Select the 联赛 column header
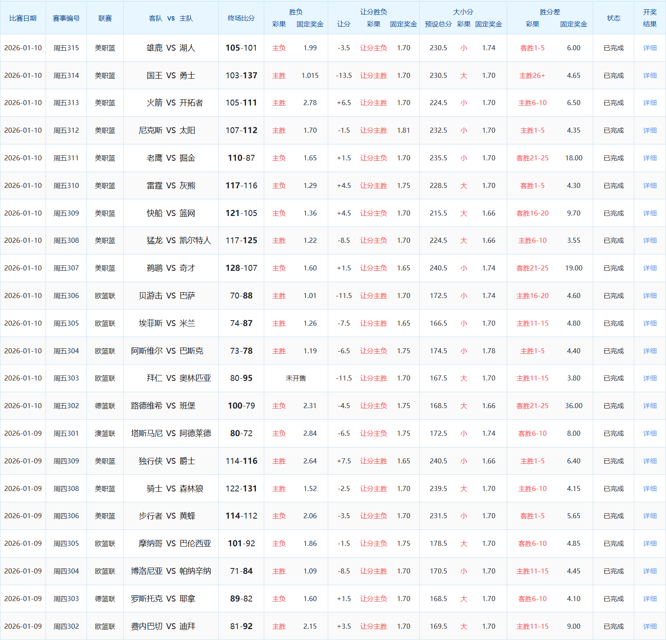This screenshot has width=666, height=640. [105, 18]
